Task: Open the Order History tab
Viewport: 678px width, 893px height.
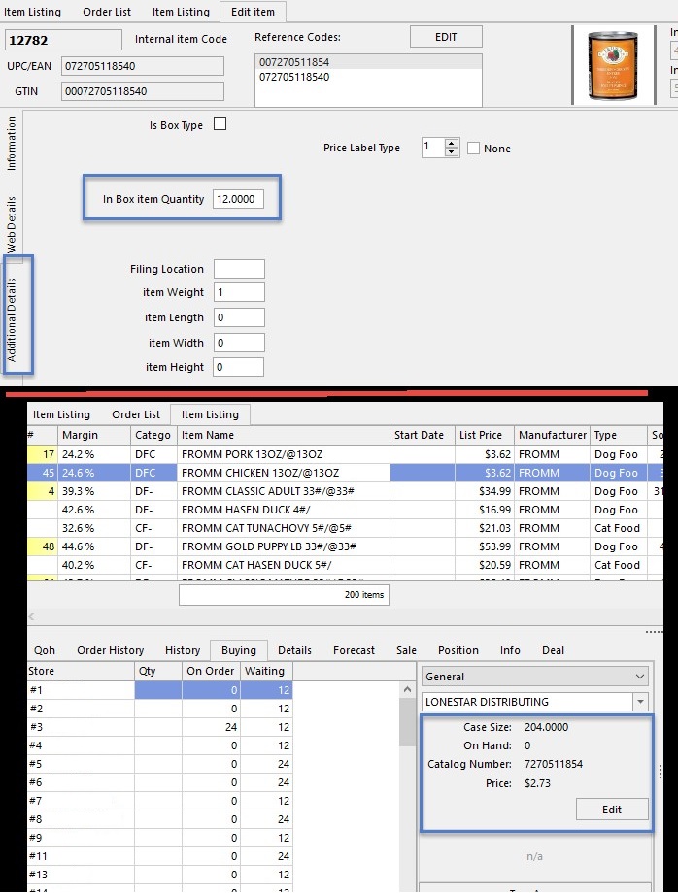Action: click(110, 650)
